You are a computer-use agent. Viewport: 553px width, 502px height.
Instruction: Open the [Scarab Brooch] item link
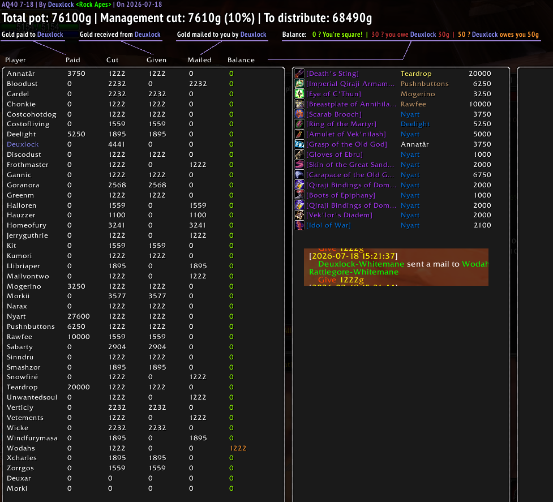click(333, 114)
